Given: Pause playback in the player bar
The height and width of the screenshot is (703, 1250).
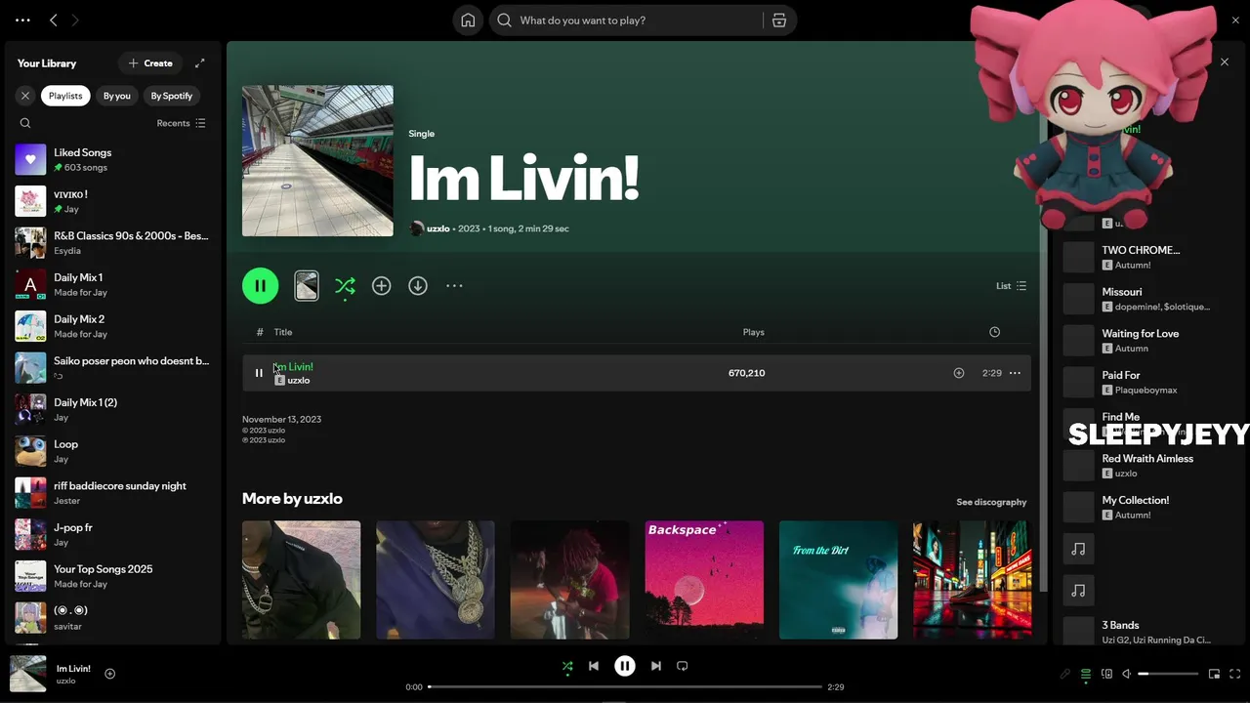Looking at the screenshot, I should pyautogui.click(x=625, y=666).
